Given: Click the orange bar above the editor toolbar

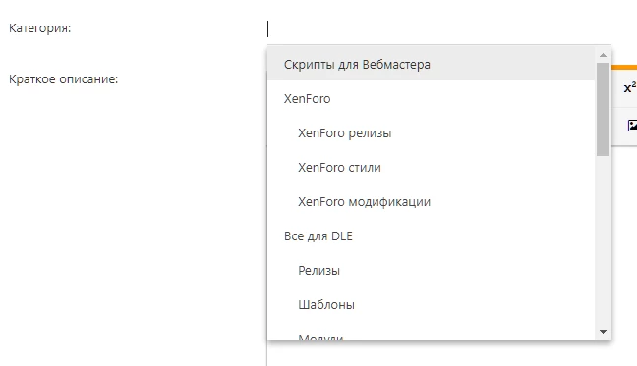Looking at the screenshot, I should coord(624,68).
